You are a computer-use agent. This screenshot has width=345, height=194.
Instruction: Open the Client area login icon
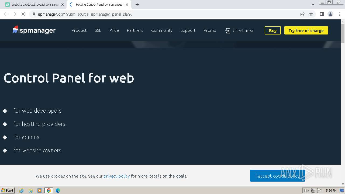pyautogui.click(x=227, y=31)
